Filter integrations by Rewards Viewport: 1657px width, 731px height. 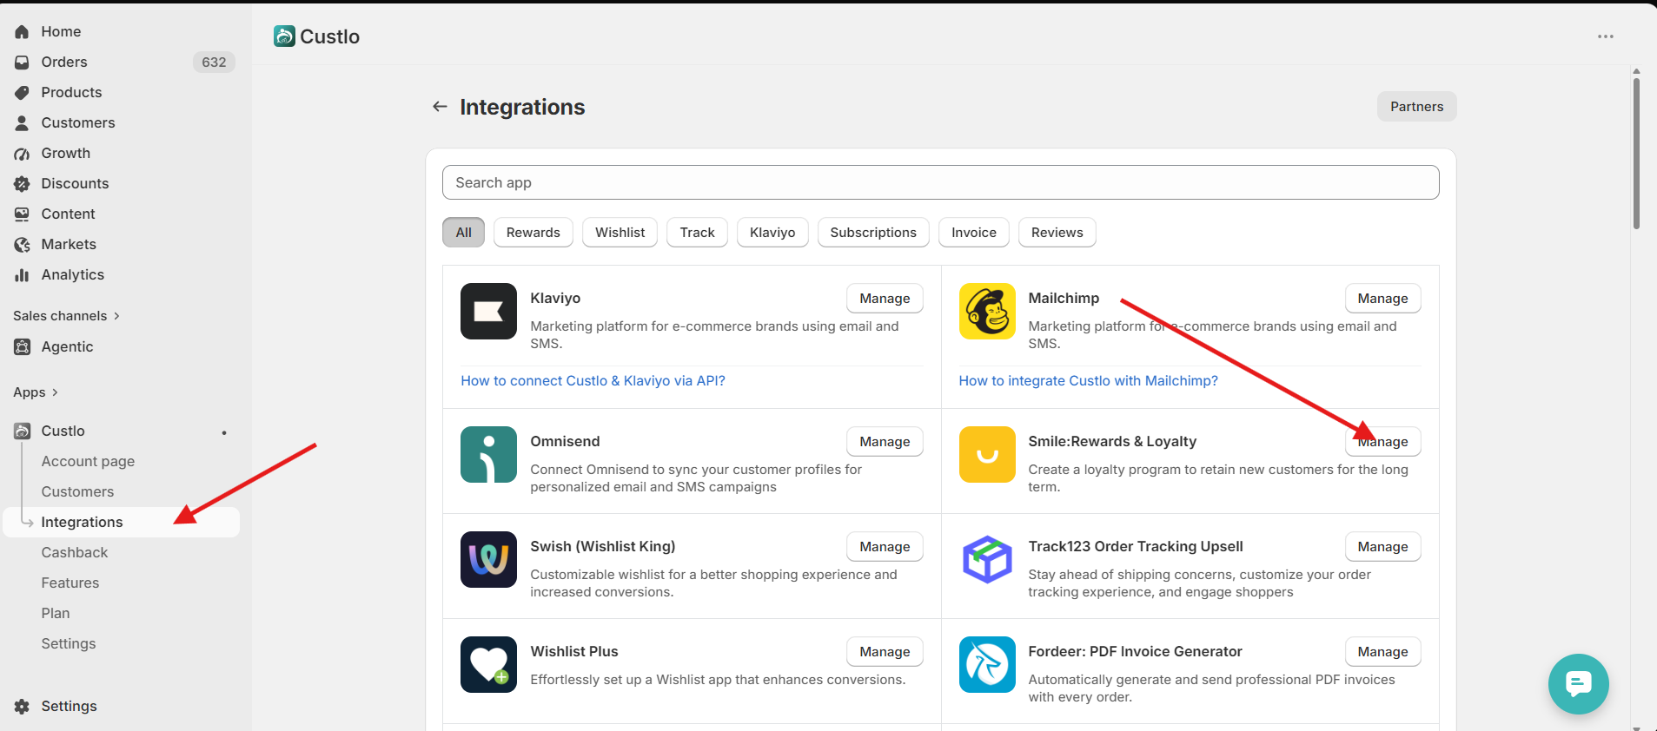(x=534, y=233)
